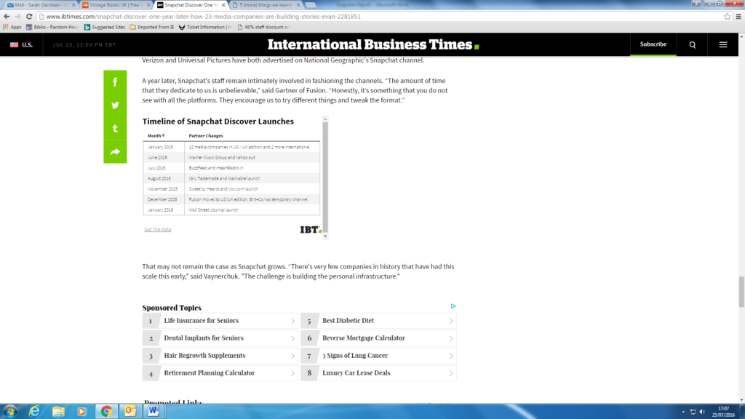The width and height of the screenshot is (745, 419).
Task: Launch Internet Explorer from the taskbar
Action: click(x=34, y=412)
